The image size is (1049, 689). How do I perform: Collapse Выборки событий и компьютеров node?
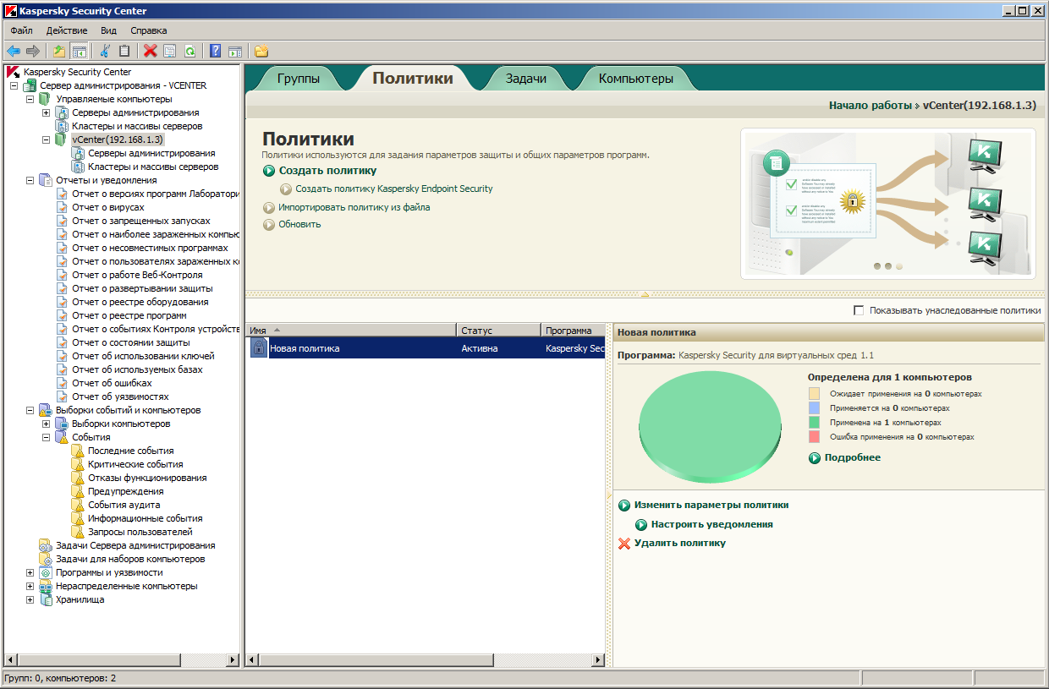30,410
